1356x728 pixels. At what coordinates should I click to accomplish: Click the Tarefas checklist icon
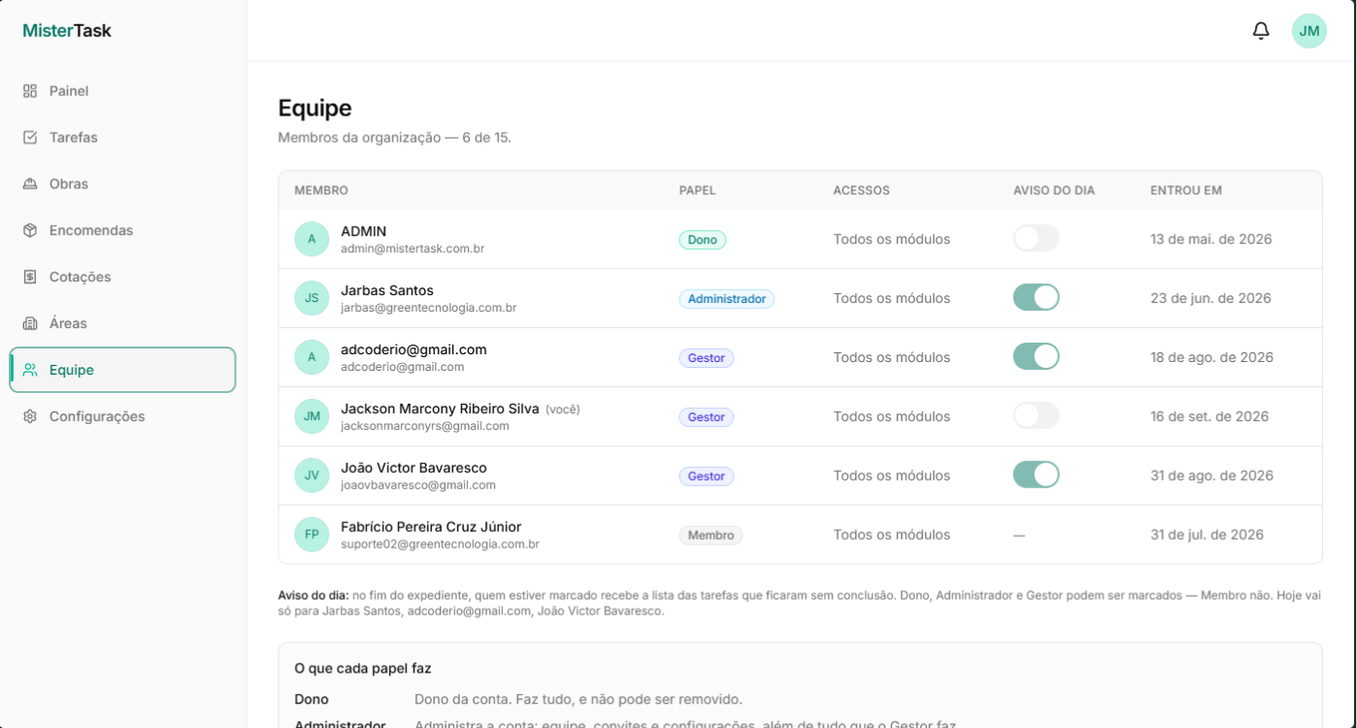pos(30,138)
